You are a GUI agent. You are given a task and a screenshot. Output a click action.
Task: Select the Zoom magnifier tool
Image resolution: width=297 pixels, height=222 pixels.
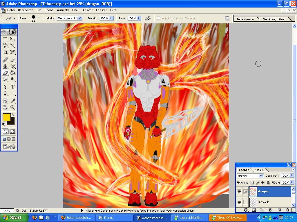[x=13, y=107]
